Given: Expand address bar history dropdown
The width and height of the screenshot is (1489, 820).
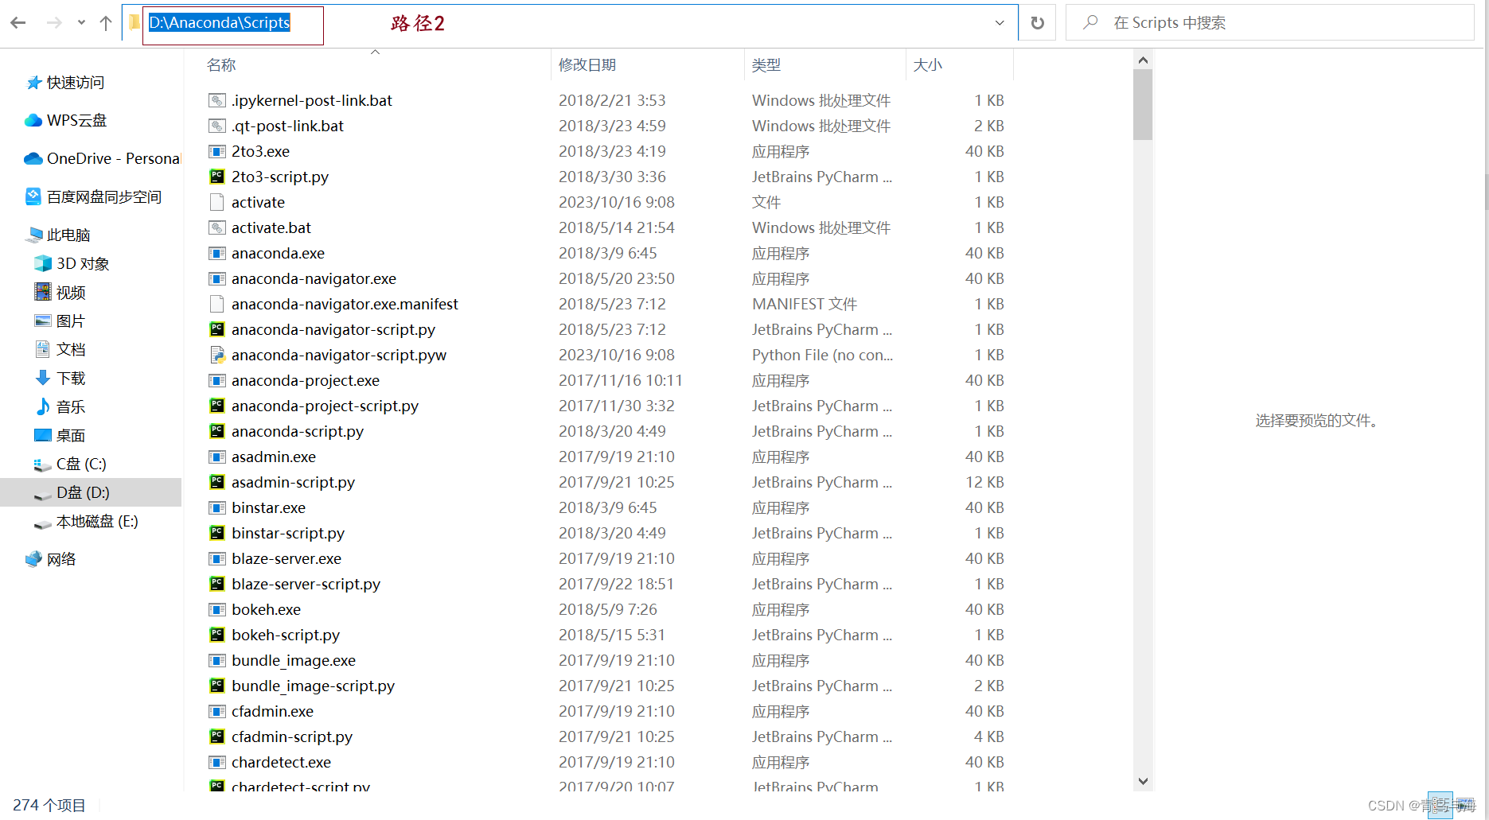Looking at the screenshot, I should (x=1000, y=23).
